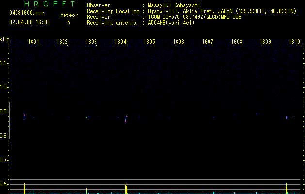Click the 1608 time marker
Screen dimensions: 305x194
click(x=237, y=42)
